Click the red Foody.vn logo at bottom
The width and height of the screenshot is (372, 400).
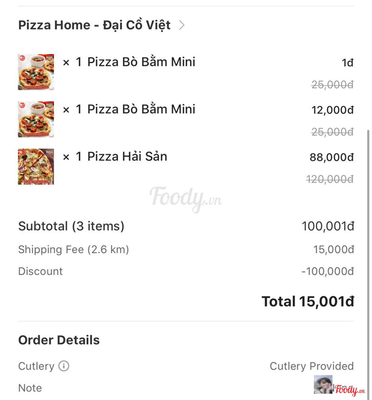click(x=349, y=390)
